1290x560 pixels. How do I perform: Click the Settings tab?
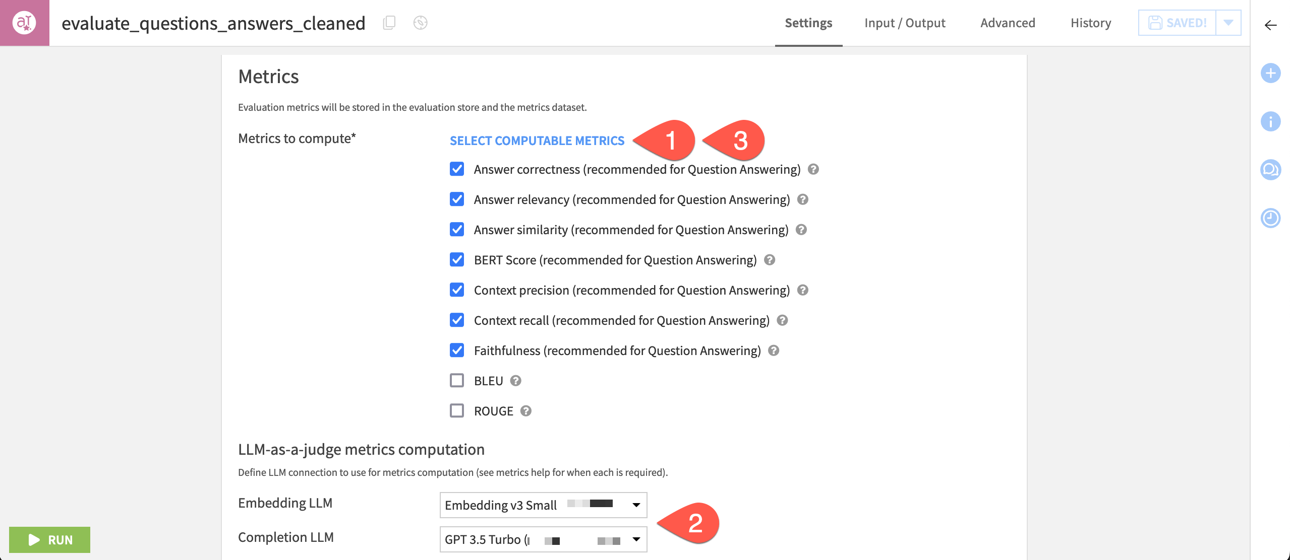(x=809, y=23)
